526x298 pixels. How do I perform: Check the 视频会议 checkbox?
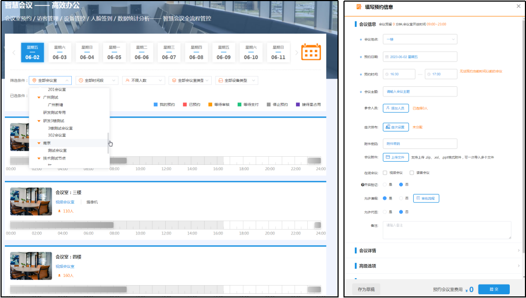point(385,173)
